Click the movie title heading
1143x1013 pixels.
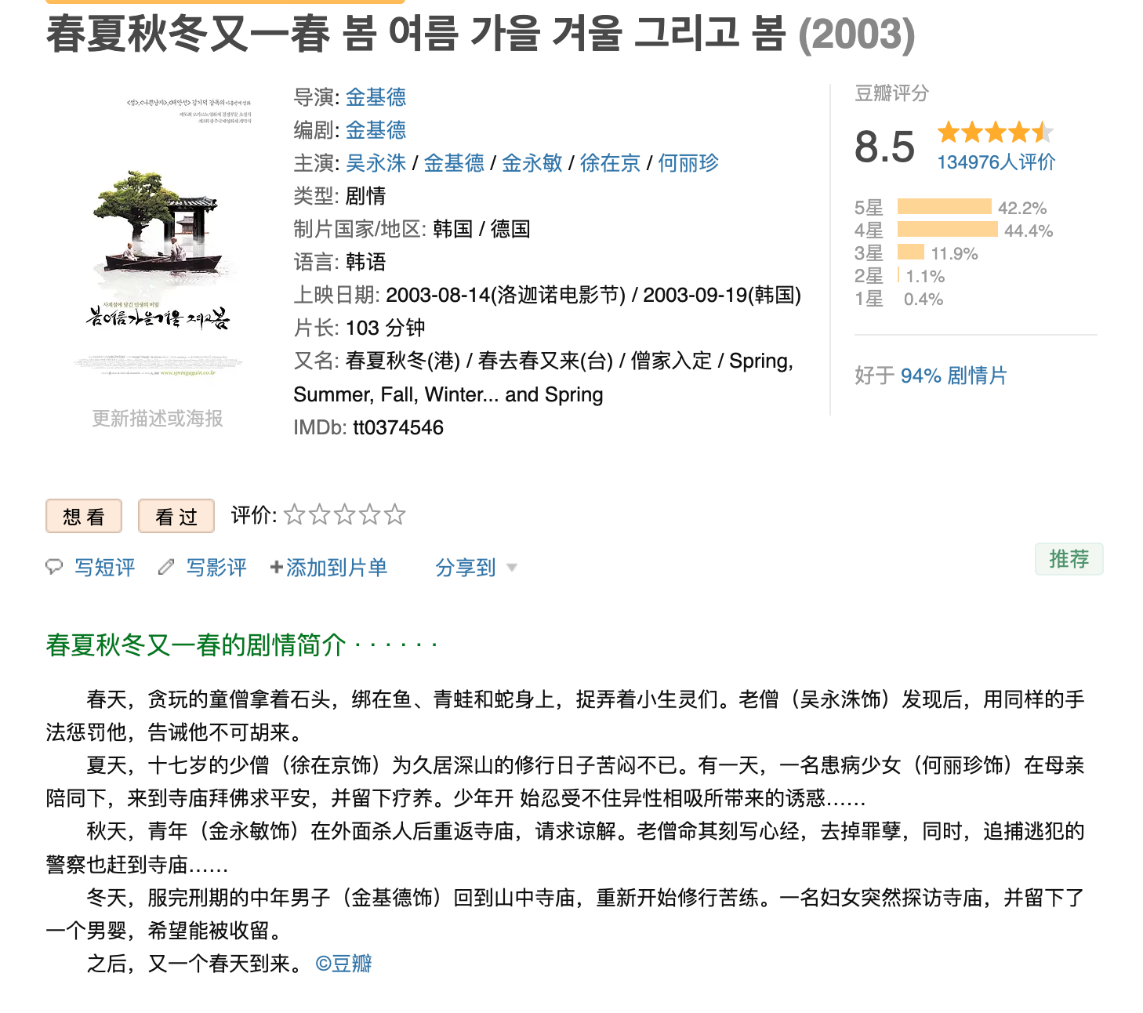click(481, 34)
